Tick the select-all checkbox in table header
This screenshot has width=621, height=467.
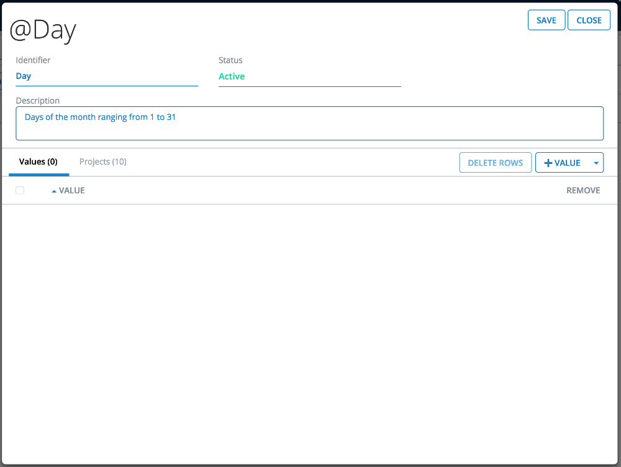20,191
